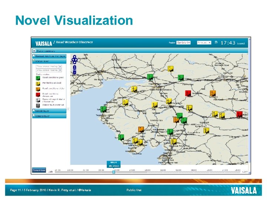Open the Region dropdown showing Cumbria

click(x=184, y=43)
